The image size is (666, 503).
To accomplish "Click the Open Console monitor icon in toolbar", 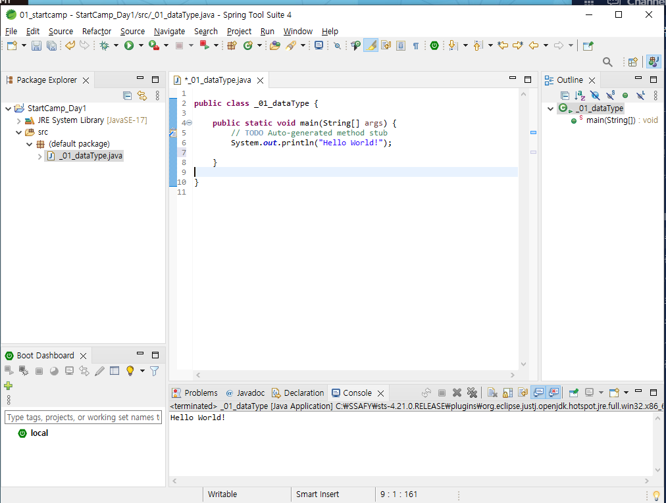I will tap(319, 45).
